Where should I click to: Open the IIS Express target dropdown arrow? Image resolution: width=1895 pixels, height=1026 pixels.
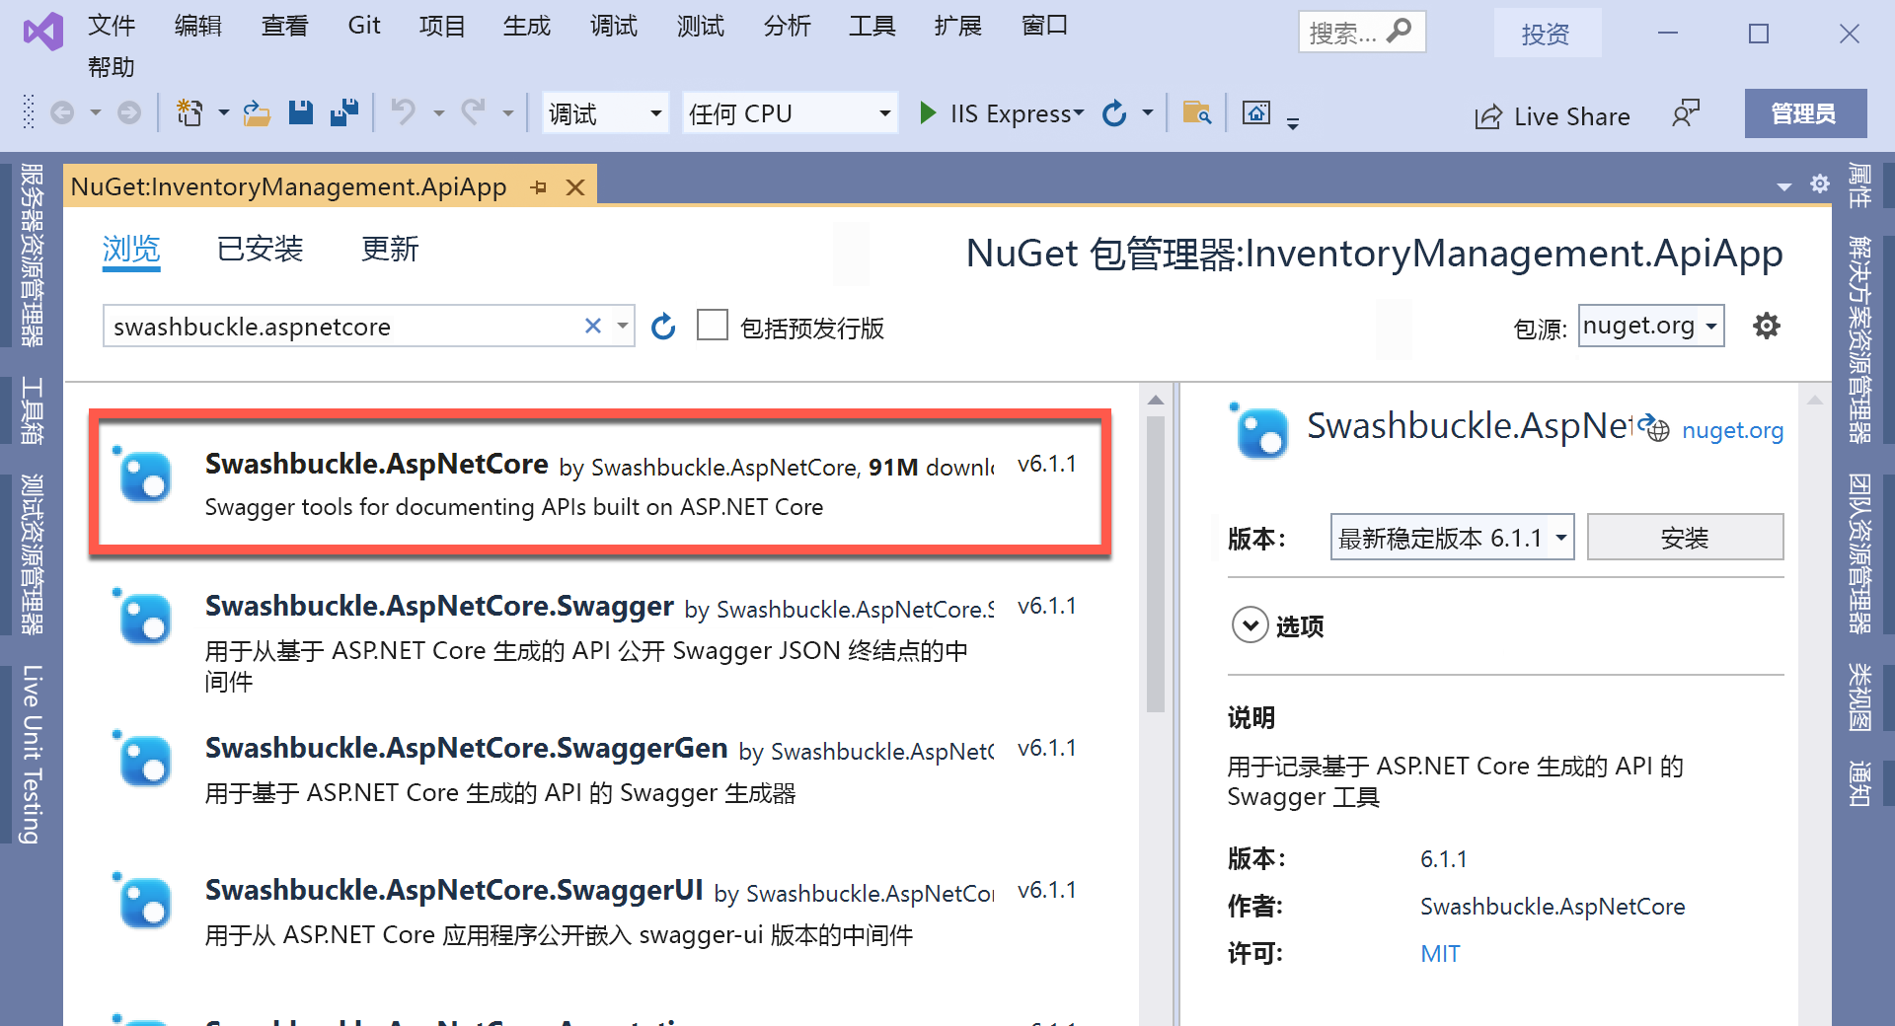pos(1079,113)
